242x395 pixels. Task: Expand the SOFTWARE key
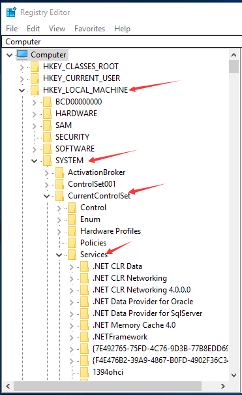(35, 149)
